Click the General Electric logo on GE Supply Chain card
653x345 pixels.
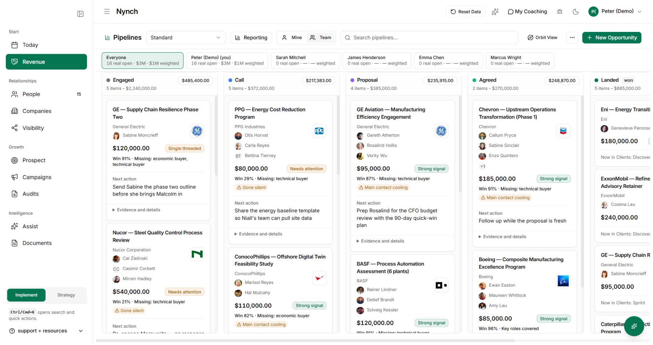197,131
